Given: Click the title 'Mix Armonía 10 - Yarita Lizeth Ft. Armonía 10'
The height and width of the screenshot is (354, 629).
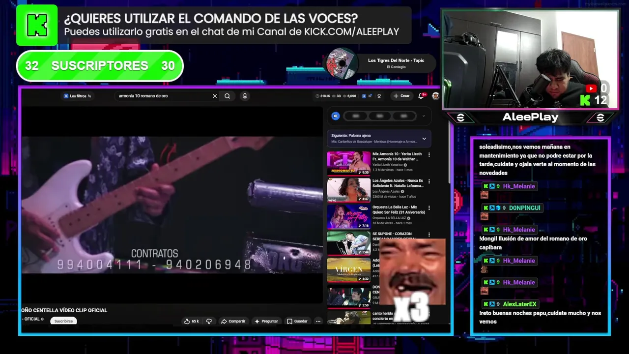Looking at the screenshot, I should click(x=397, y=156).
